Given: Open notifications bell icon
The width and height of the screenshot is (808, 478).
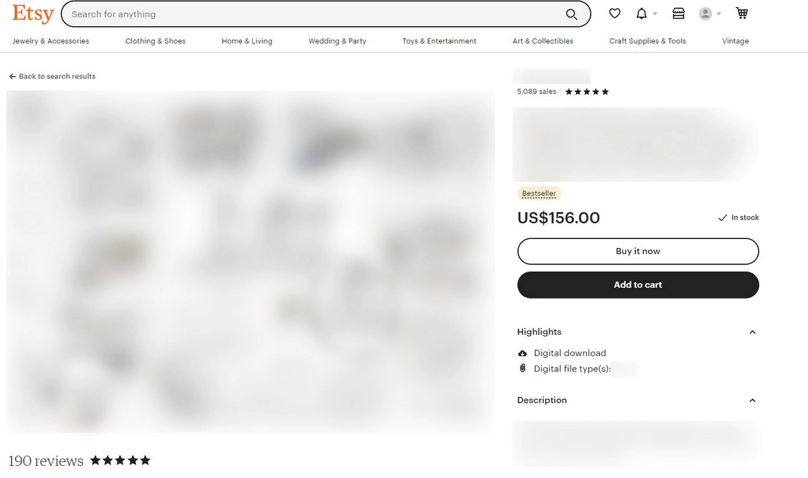Looking at the screenshot, I should [x=641, y=13].
